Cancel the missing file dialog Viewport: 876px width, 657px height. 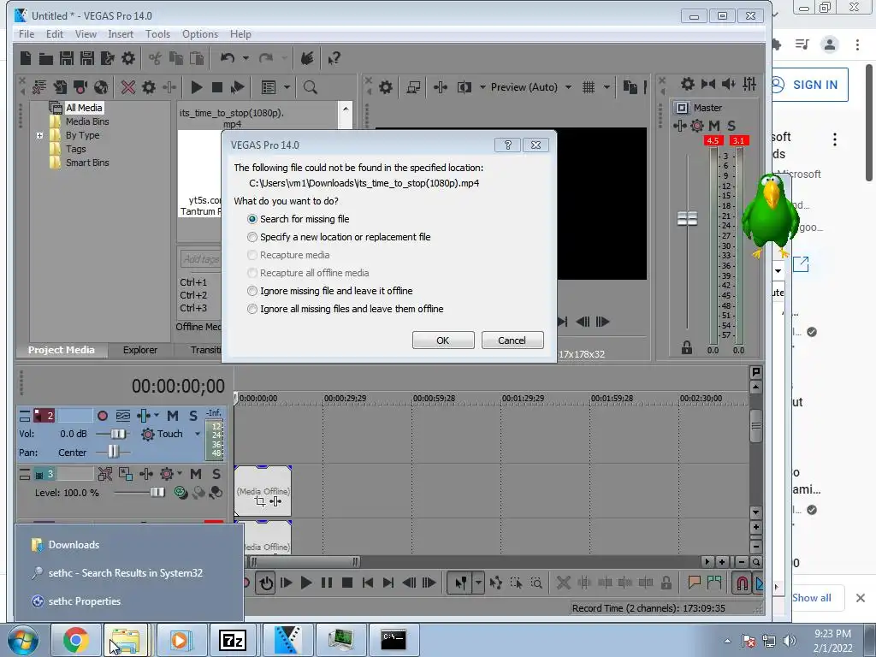click(x=512, y=340)
